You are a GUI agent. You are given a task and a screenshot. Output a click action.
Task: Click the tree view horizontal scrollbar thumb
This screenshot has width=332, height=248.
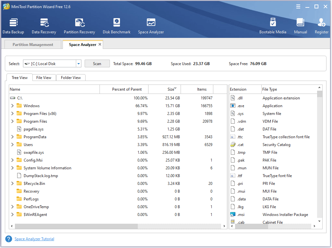[76, 226]
